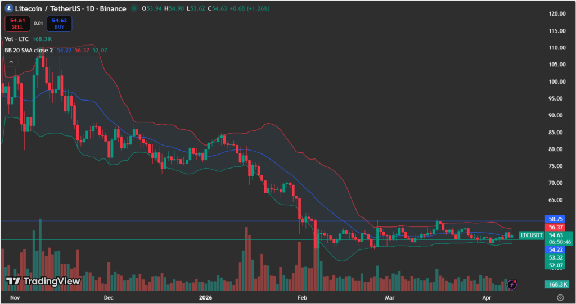Click the 54.22 blue basis price label
The image size is (576, 304).
click(x=555, y=249)
